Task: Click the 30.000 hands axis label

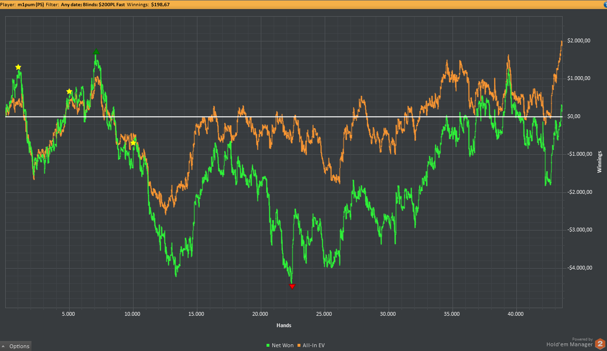Action: (388, 314)
